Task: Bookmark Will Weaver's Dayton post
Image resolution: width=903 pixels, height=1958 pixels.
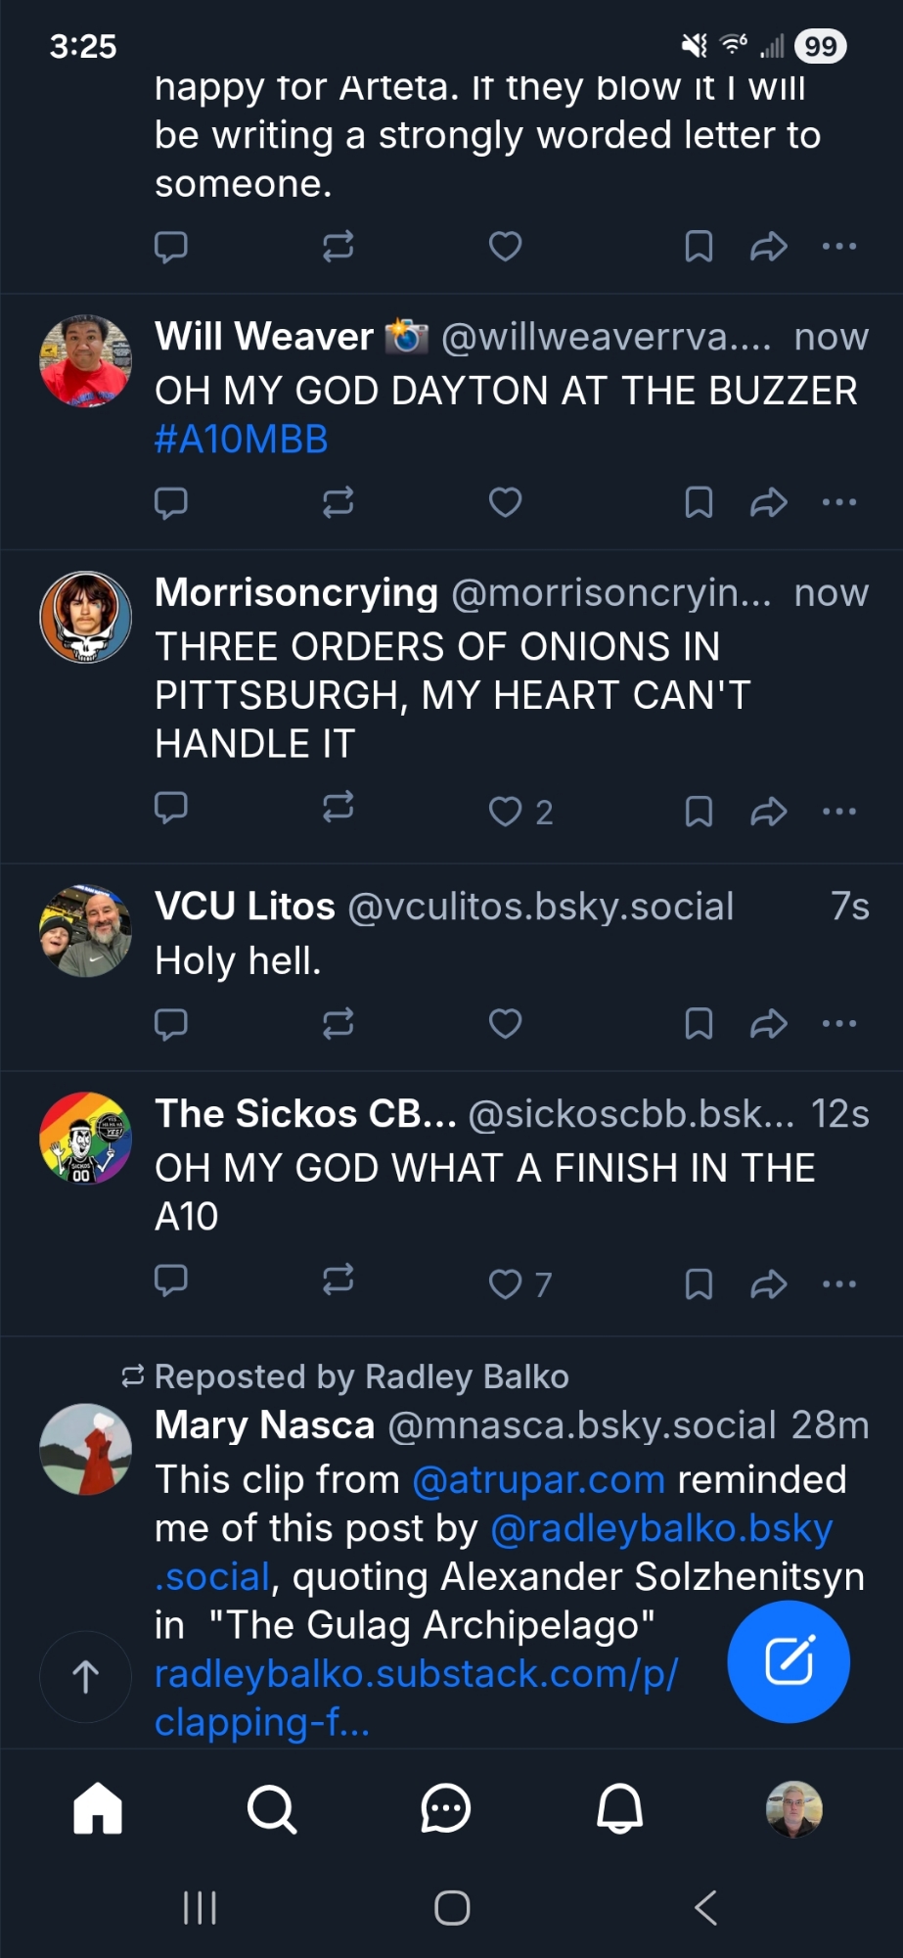Action: pos(699,502)
